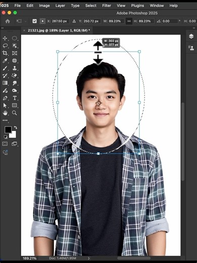Select the Clone Stamp tool
This screenshot has height=263, width=197.
15,68
